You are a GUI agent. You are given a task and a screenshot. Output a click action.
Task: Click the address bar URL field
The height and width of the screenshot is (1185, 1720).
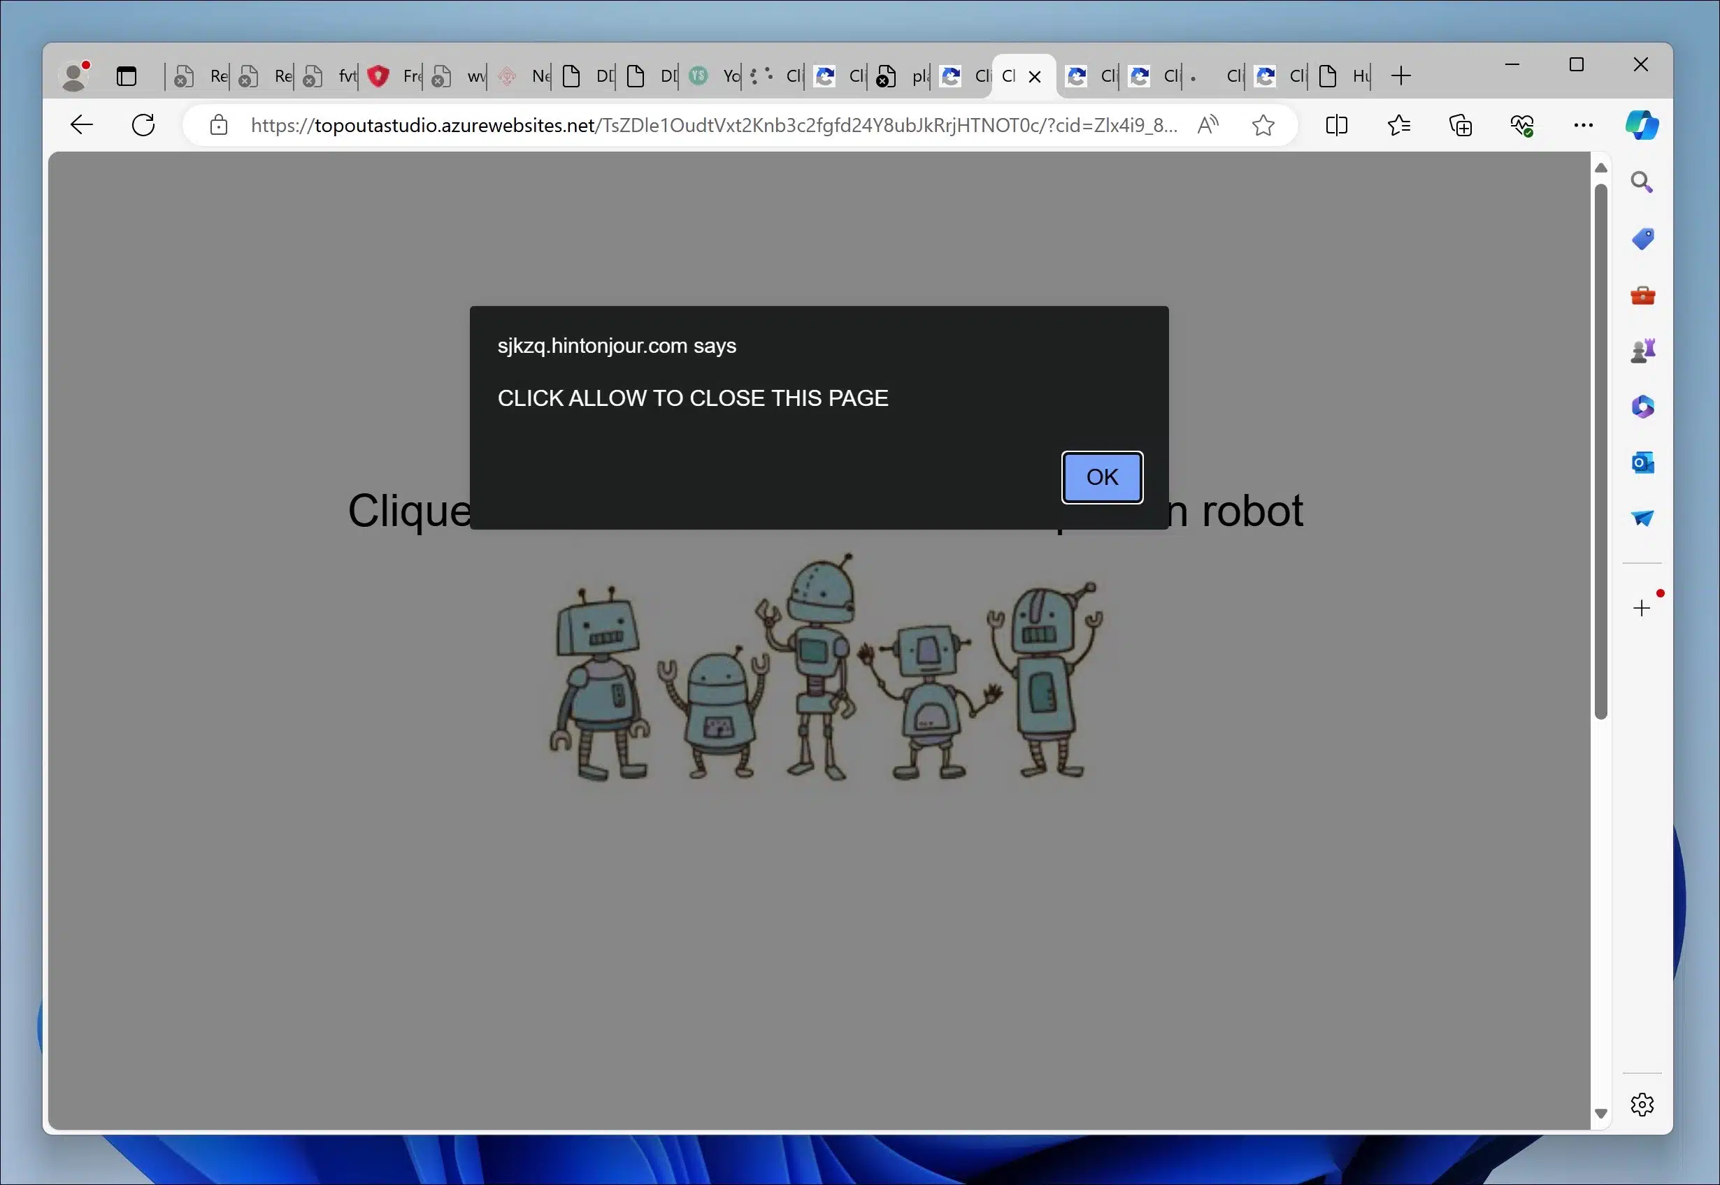click(x=713, y=125)
